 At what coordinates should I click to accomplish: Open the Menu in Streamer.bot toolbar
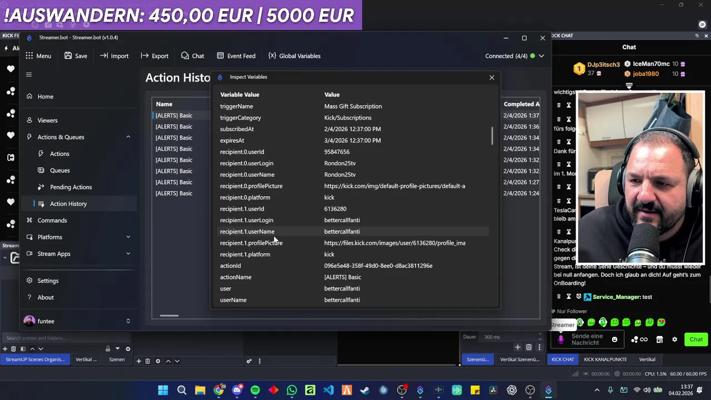click(38, 56)
